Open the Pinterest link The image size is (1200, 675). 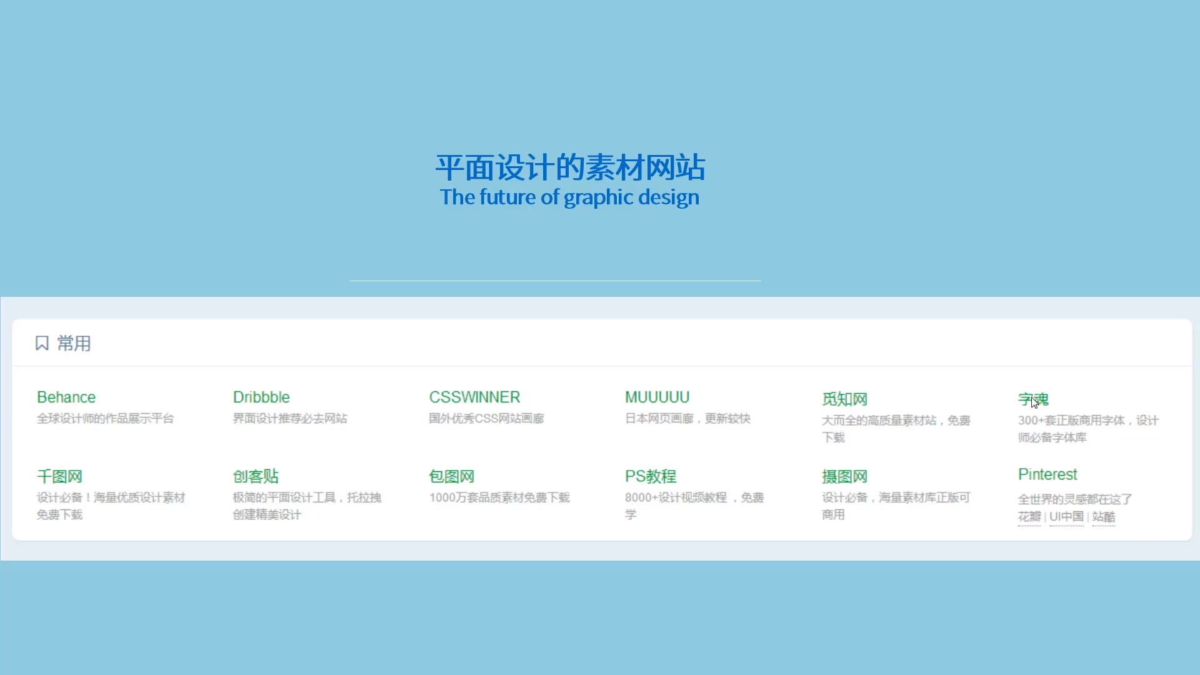(x=1047, y=474)
